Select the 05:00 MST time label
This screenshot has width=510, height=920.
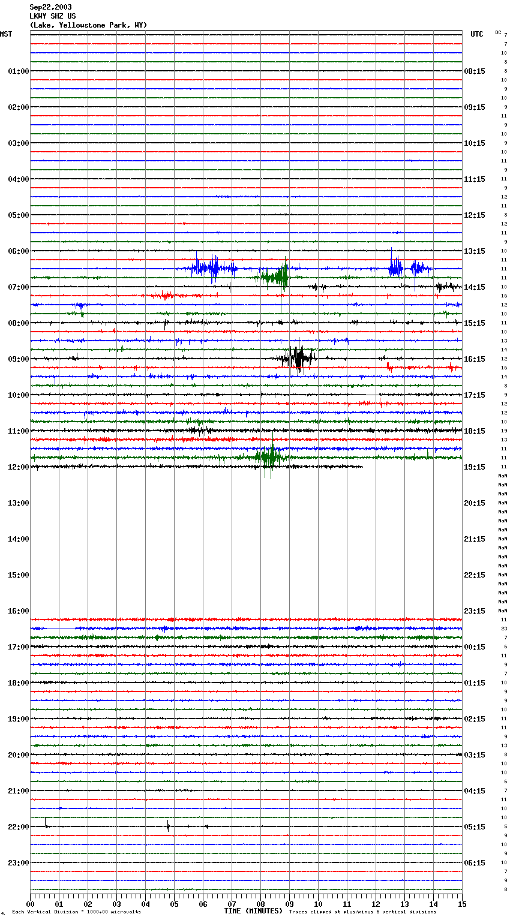tap(18, 215)
